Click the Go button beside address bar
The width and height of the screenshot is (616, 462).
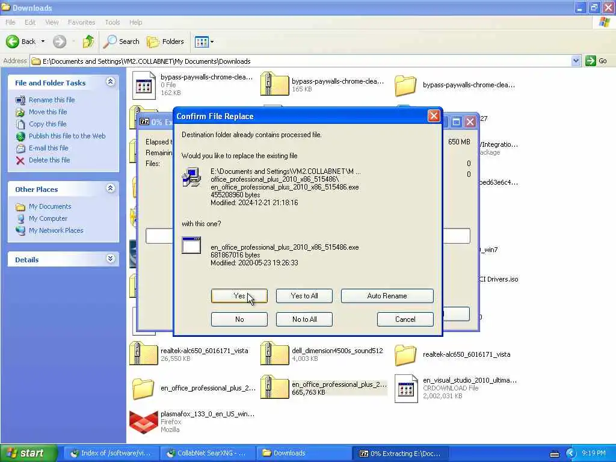[x=596, y=61]
